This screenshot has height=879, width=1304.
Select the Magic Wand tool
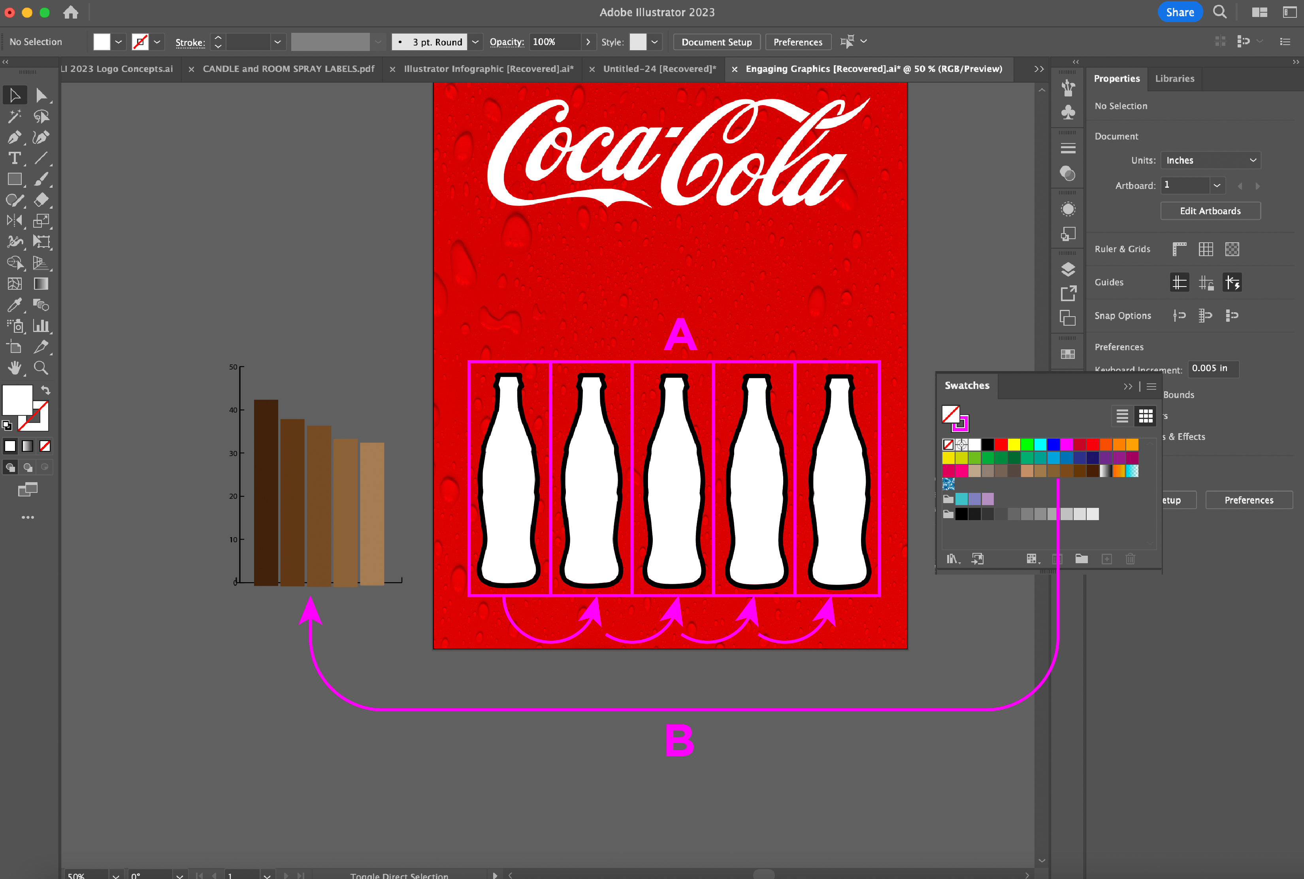tap(15, 116)
